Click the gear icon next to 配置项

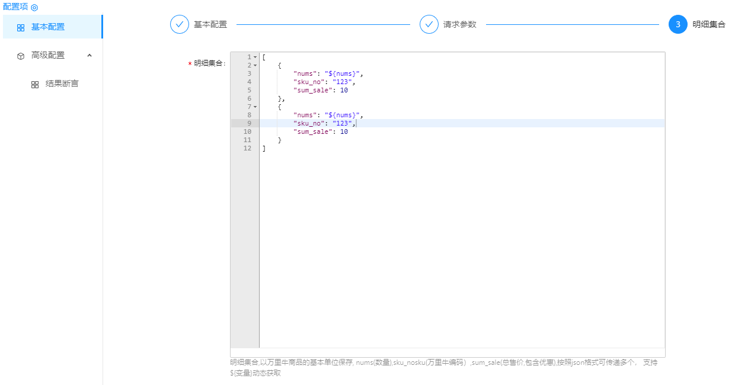34,8
